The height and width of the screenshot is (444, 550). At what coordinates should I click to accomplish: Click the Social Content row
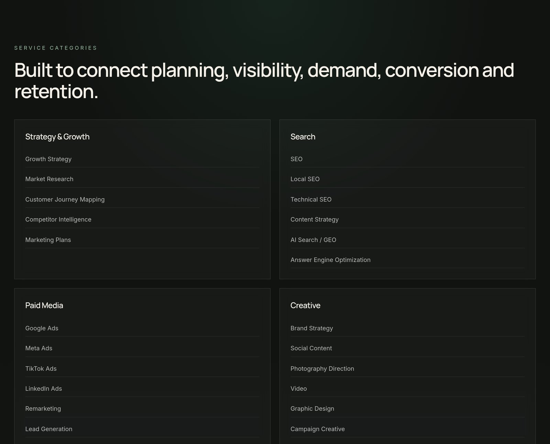407,348
